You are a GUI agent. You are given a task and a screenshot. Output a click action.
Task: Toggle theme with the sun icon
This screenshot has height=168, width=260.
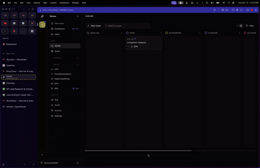pyautogui.click(x=78, y=163)
